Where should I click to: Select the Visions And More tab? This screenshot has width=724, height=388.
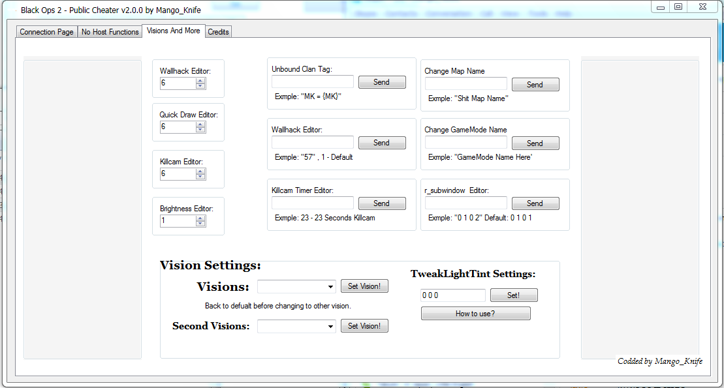pyautogui.click(x=174, y=31)
